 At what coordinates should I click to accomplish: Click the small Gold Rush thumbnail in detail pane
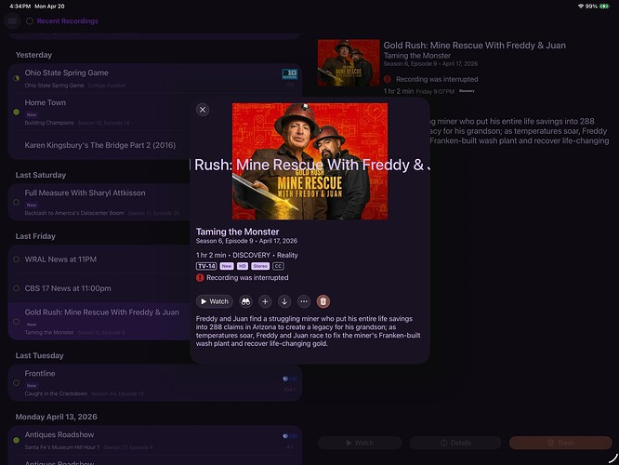(x=349, y=63)
